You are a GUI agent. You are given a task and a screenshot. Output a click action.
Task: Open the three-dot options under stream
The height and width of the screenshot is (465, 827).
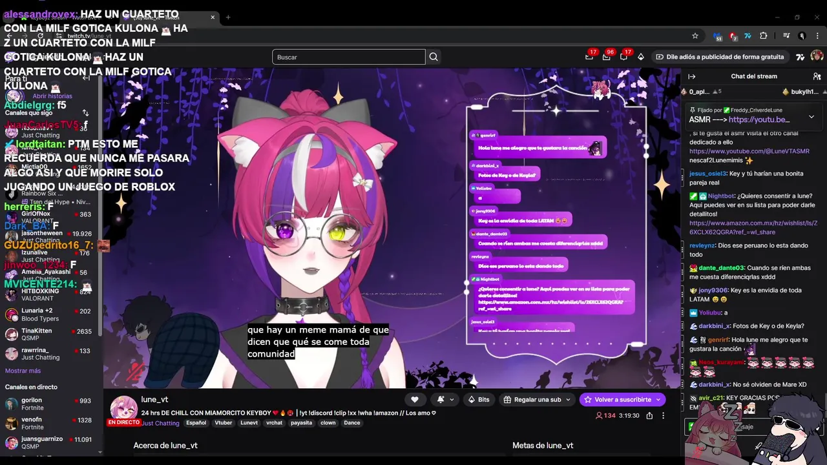(x=663, y=416)
